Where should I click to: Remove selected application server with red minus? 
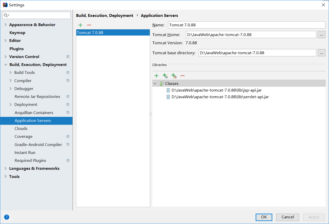click(x=89, y=25)
